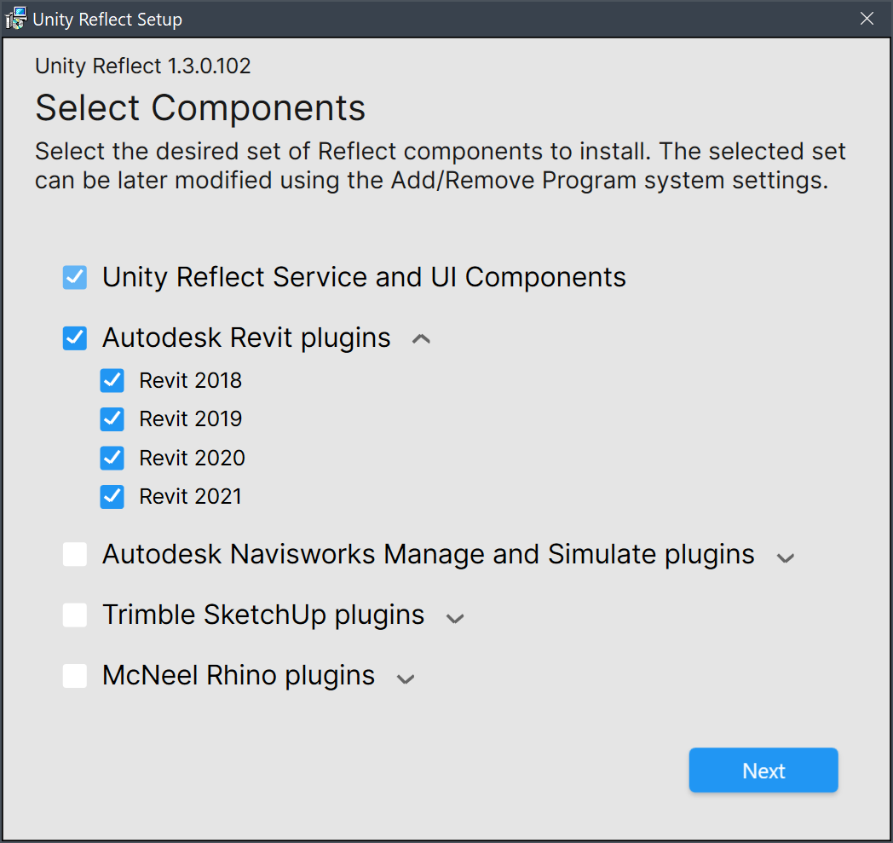Image resolution: width=893 pixels, height=843 pixels.
Task: Click the Unity Reflect installer icon in titlebar
Action: pyautogui.click(x=15, y=18)
